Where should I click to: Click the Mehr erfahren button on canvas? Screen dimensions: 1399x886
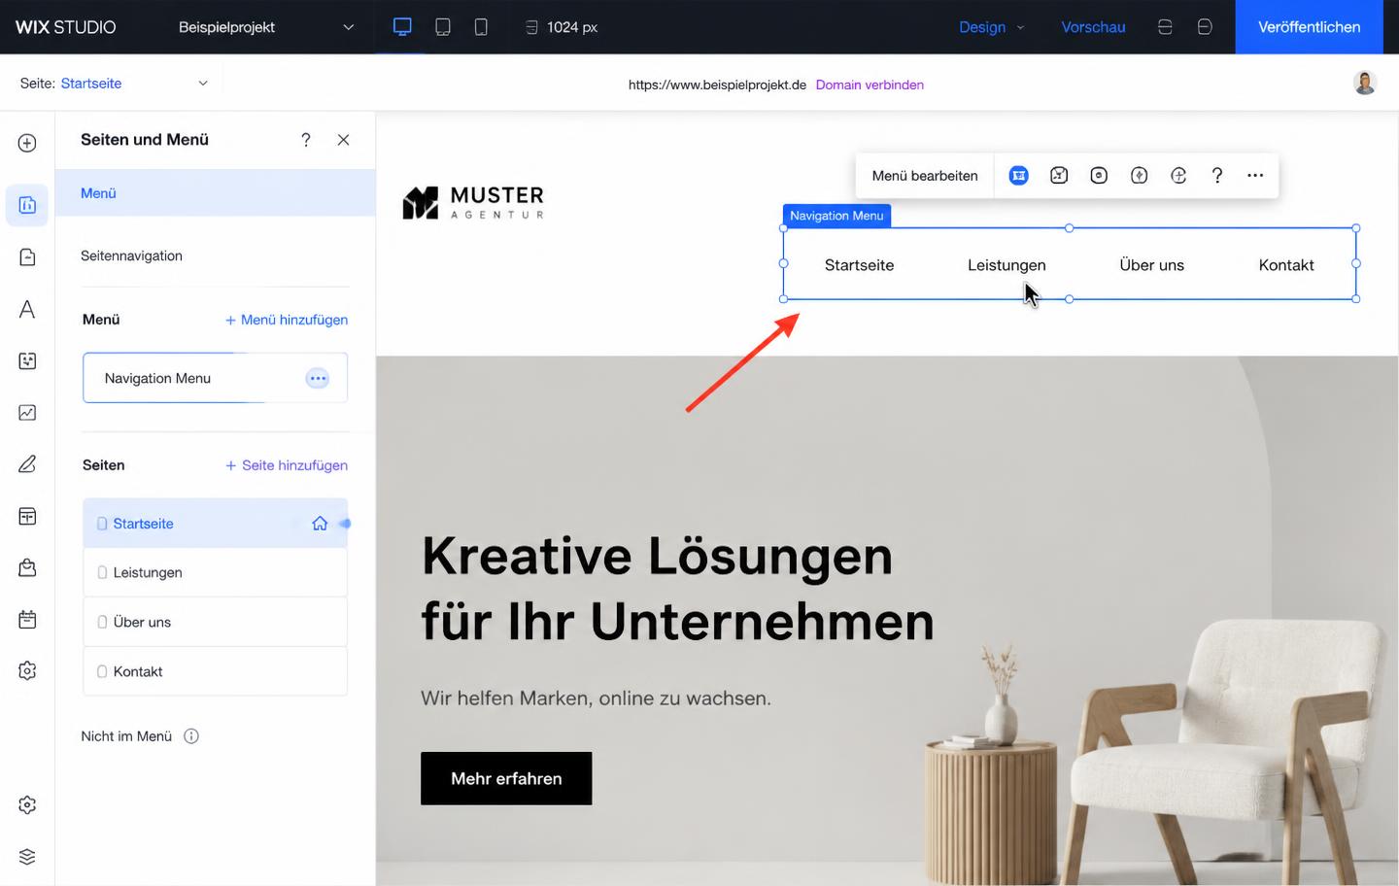506,778
